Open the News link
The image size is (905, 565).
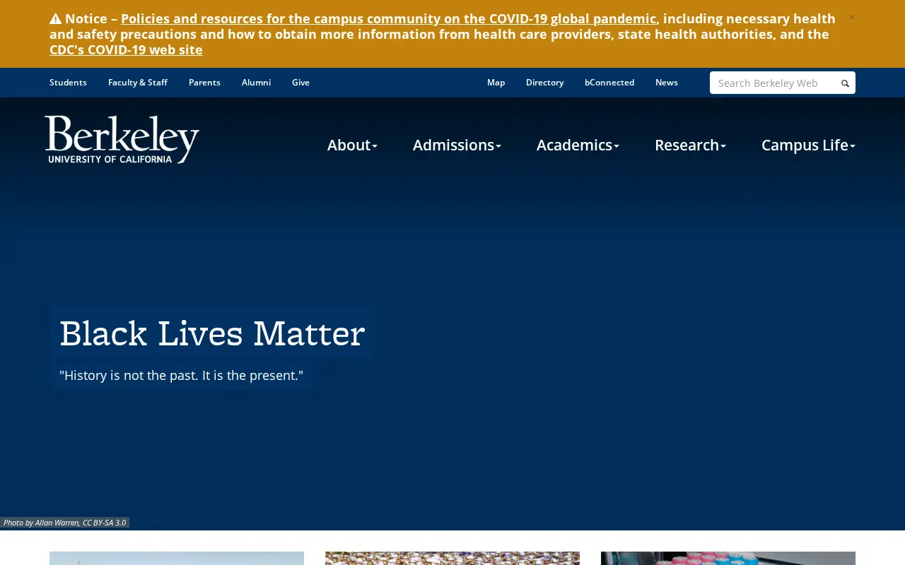click(667, 83)
